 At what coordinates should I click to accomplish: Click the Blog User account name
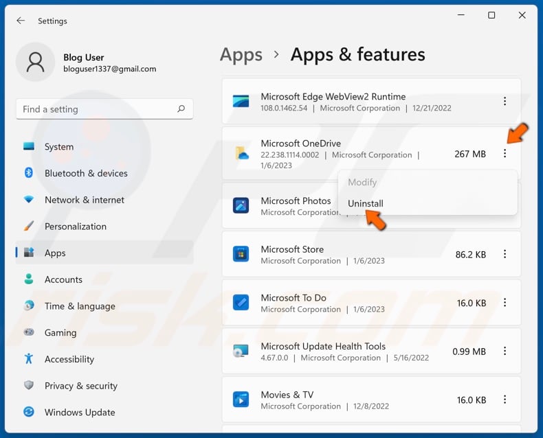pyautogui.click(x=83, y=58)
